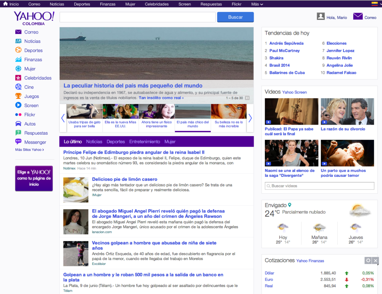Open the pie de limón article thumbnail

(x=76, y=190)
